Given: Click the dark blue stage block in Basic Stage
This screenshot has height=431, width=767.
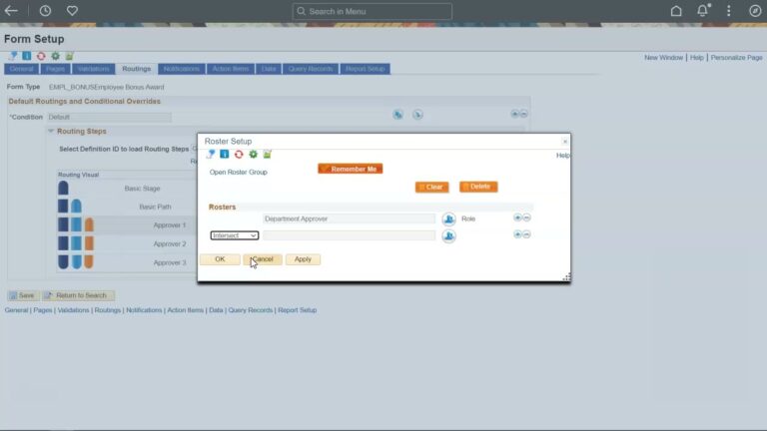Looking at the screenshot, I should [x=63, y=189].
